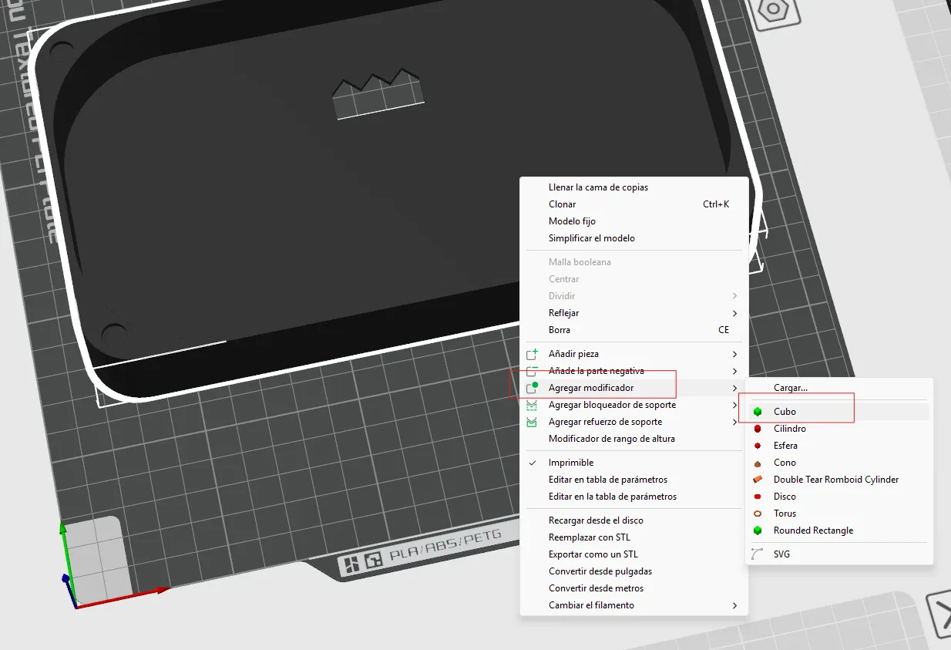
Task: Select the Double Tear Romboid Cylinder icon
Action: (x=758, y=480)
